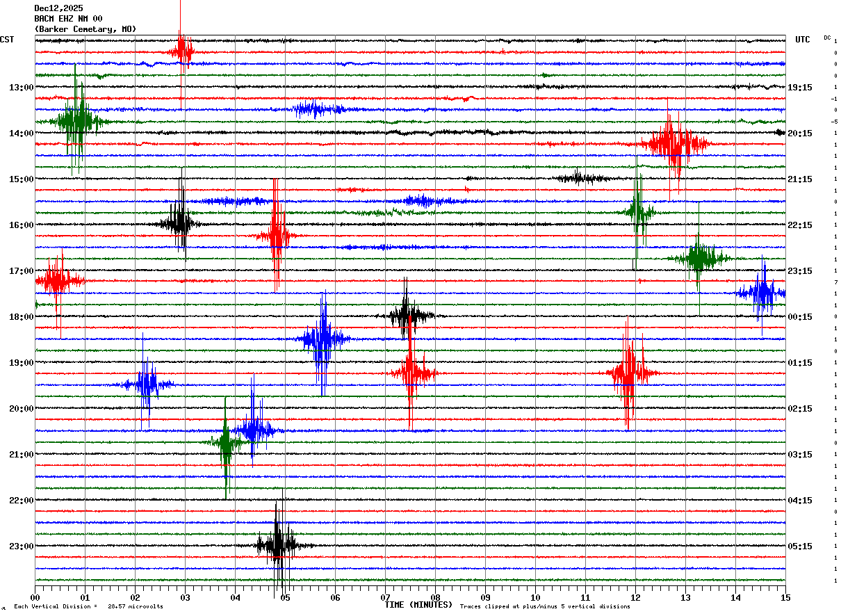The height and width of the screenshot is (616, 841).
Task: Select the 13:00 CST time label
Action: (x=21, y=88)
